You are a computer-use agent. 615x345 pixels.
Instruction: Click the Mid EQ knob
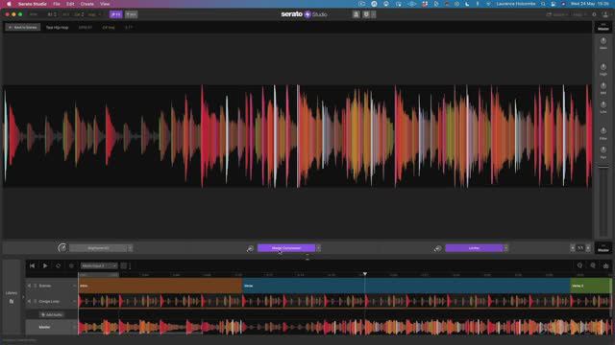click(x=603, y=86)
